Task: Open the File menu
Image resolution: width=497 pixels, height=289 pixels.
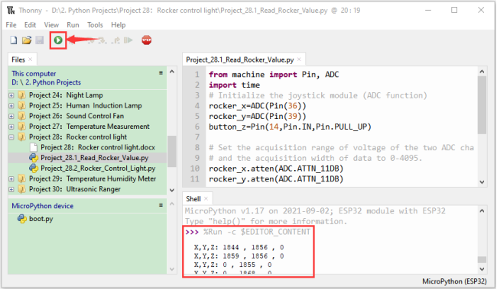Action: coord(11,24)
